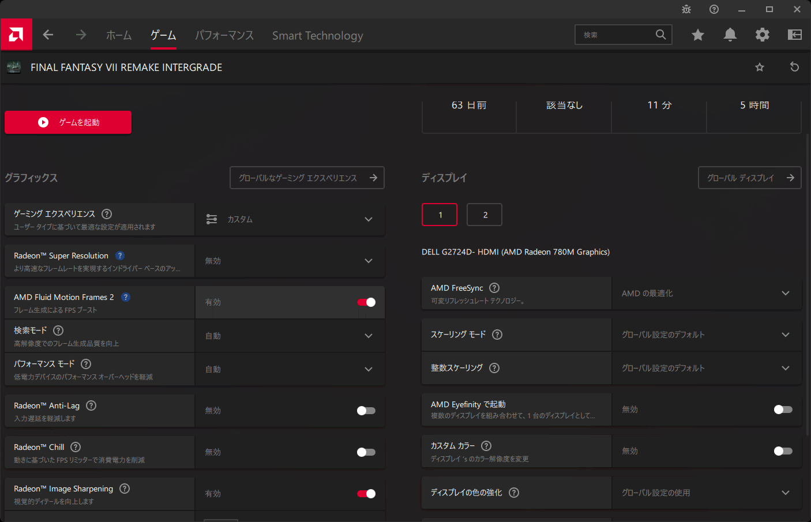Show help for カスタム カラー
The image size is (811, 522).
coord(486,446)
